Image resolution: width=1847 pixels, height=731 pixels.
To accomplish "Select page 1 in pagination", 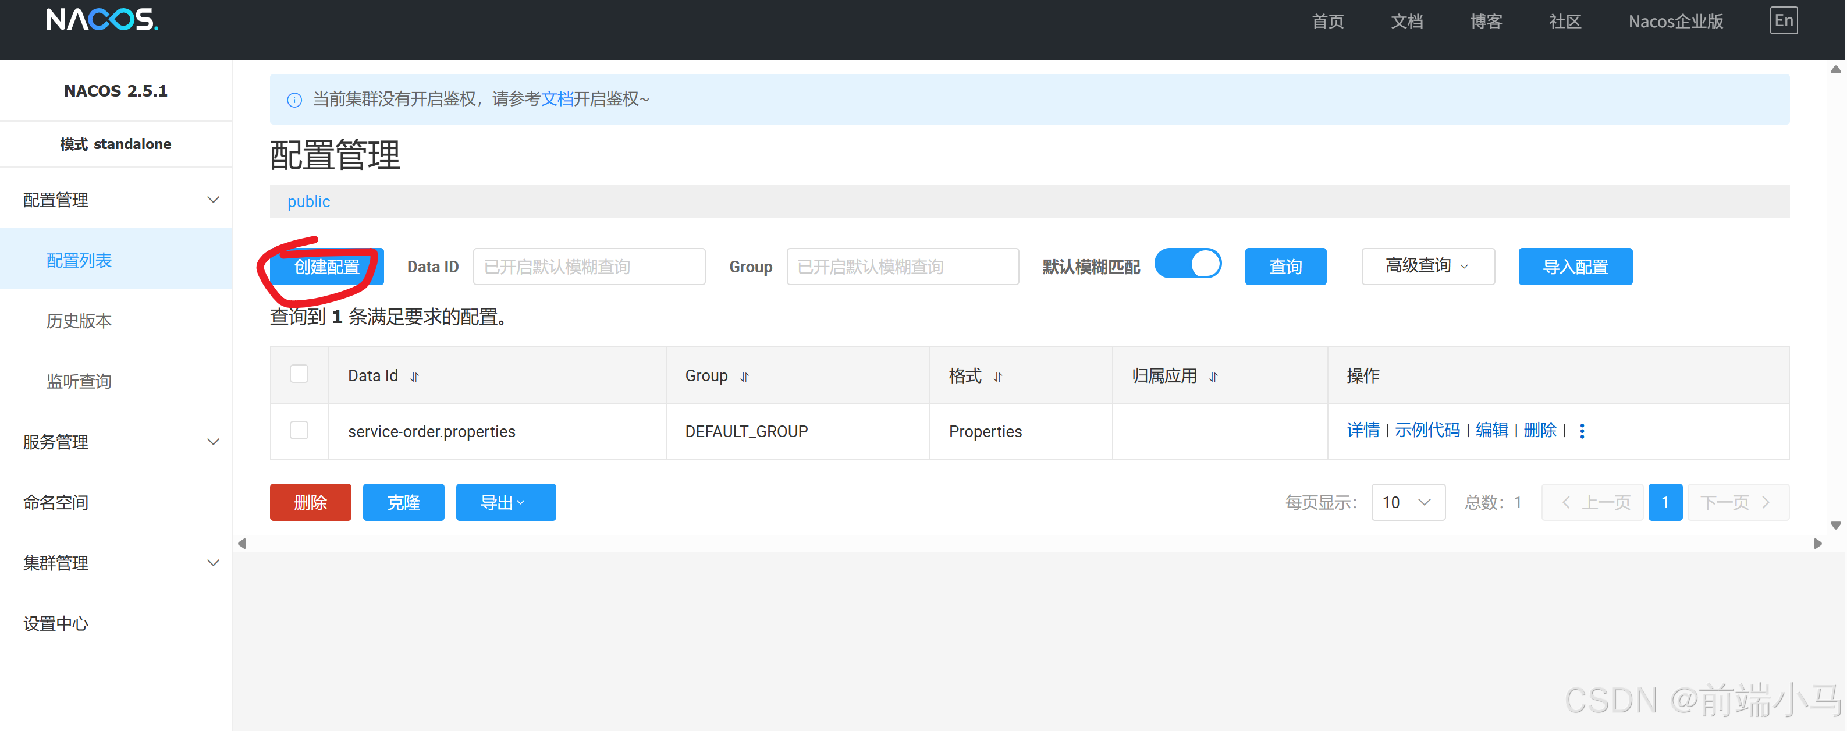I will click(1664, 502).
